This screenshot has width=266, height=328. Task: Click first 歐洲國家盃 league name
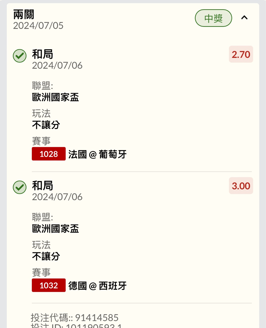(55, 97)
